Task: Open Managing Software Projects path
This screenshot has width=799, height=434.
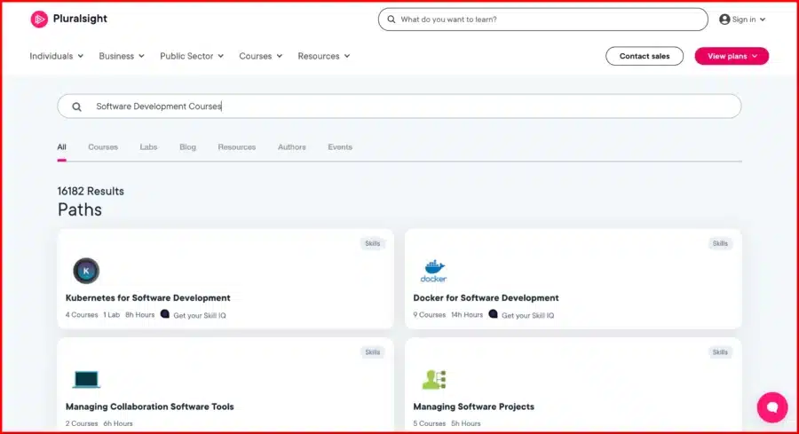Action: pos(473,406)
